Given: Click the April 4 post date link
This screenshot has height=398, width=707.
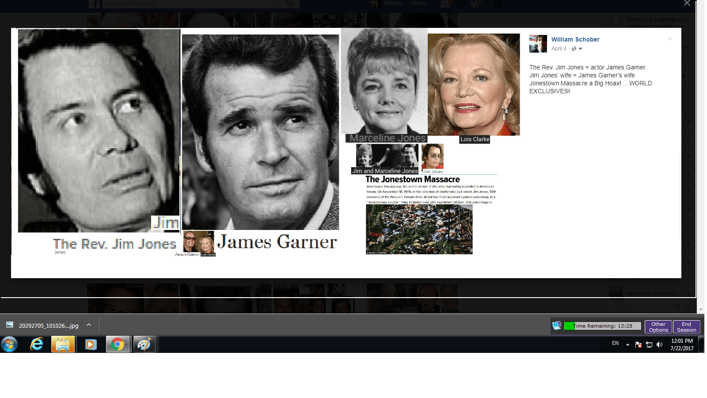Looking at the screenshot, I should (x=559, y=49).
